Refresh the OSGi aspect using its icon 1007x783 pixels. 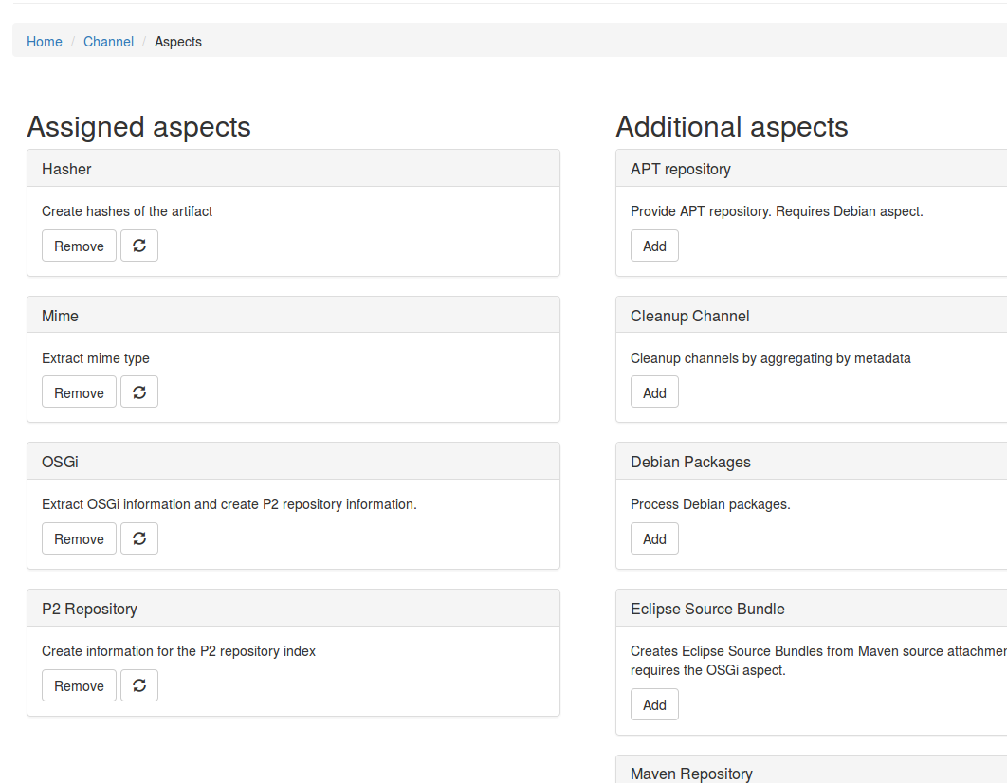pyautogui.click(x=139, y=538)
